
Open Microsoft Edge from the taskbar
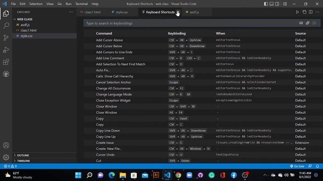pos(112,175)
